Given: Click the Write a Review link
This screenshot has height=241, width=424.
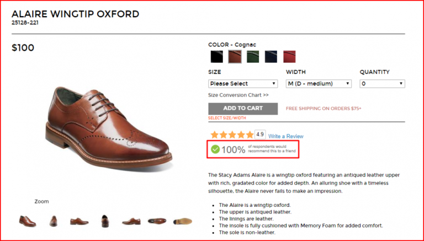Looking at the screenshot, I should 286,136.
